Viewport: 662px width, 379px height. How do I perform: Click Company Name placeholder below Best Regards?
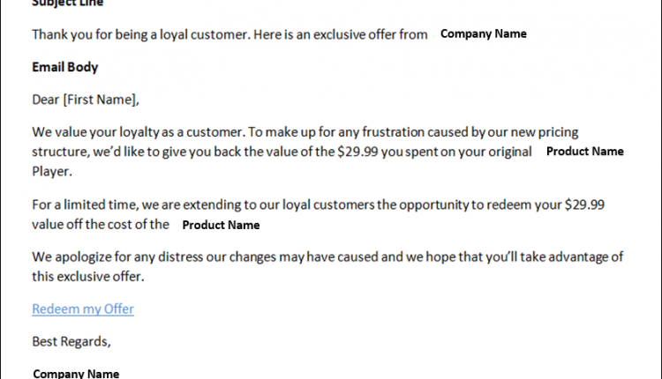tap(76, 374)
